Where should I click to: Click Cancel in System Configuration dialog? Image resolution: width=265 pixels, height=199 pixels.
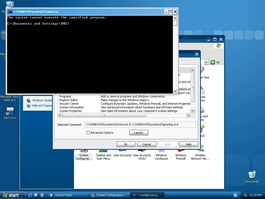(x=147, y=144)
